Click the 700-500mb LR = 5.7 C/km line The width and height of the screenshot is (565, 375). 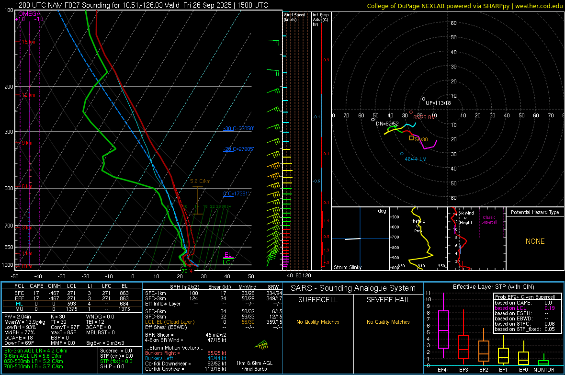(34, 366)
